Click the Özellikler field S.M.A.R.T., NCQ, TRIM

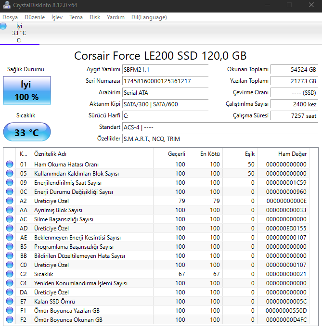pyautogui.click(x=220, y=139)
